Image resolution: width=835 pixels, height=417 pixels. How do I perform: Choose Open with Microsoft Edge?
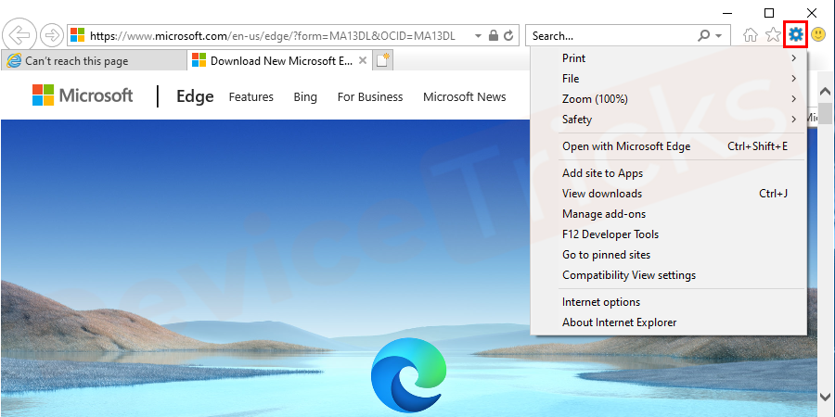point(669,146)
